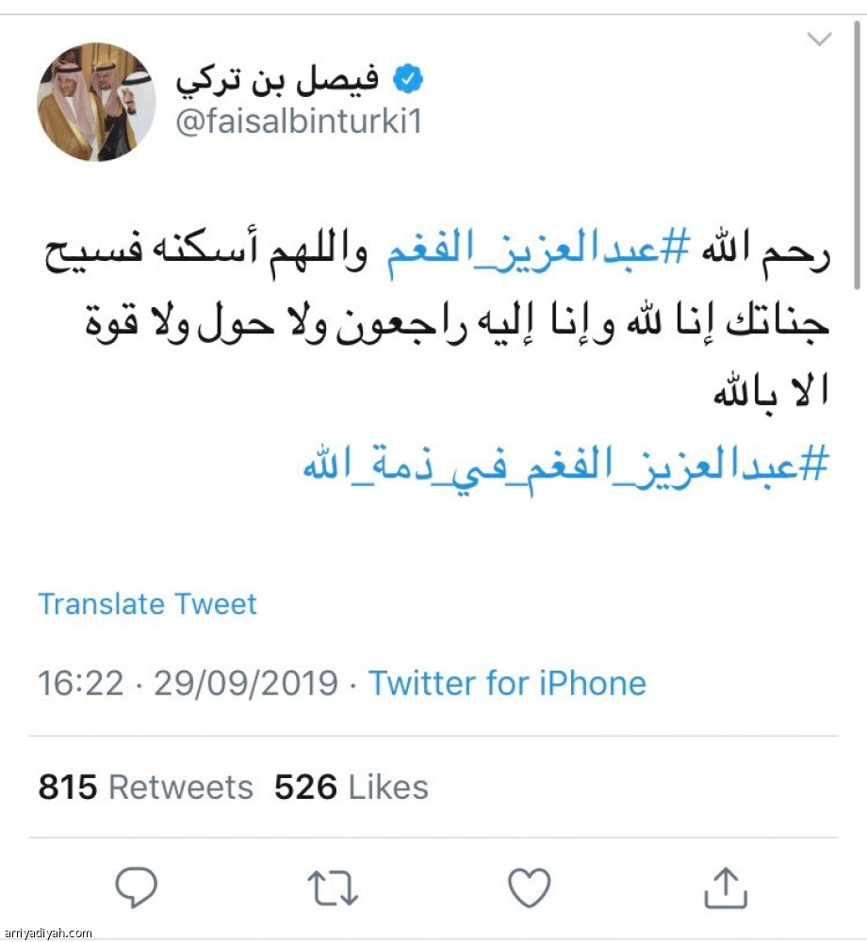Click the Translate Tweet link
The width and height of the screenshot is (867, 942).
(x=146, y=604)
